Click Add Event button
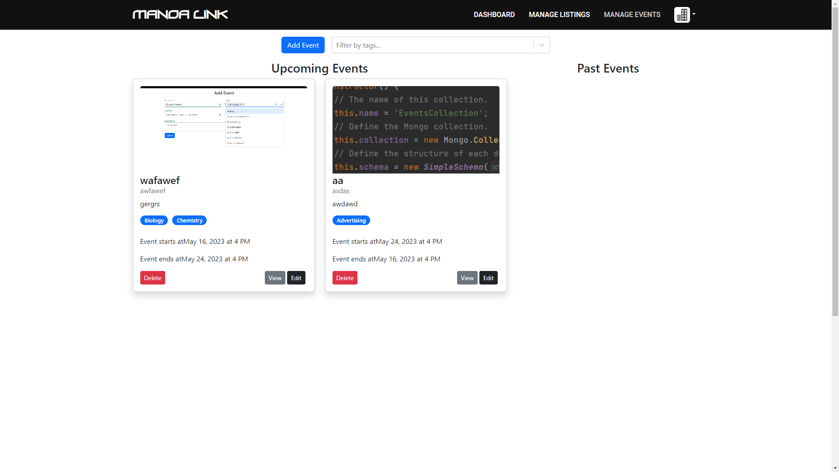This screenshot has width=839, height=472. [303, 45]
